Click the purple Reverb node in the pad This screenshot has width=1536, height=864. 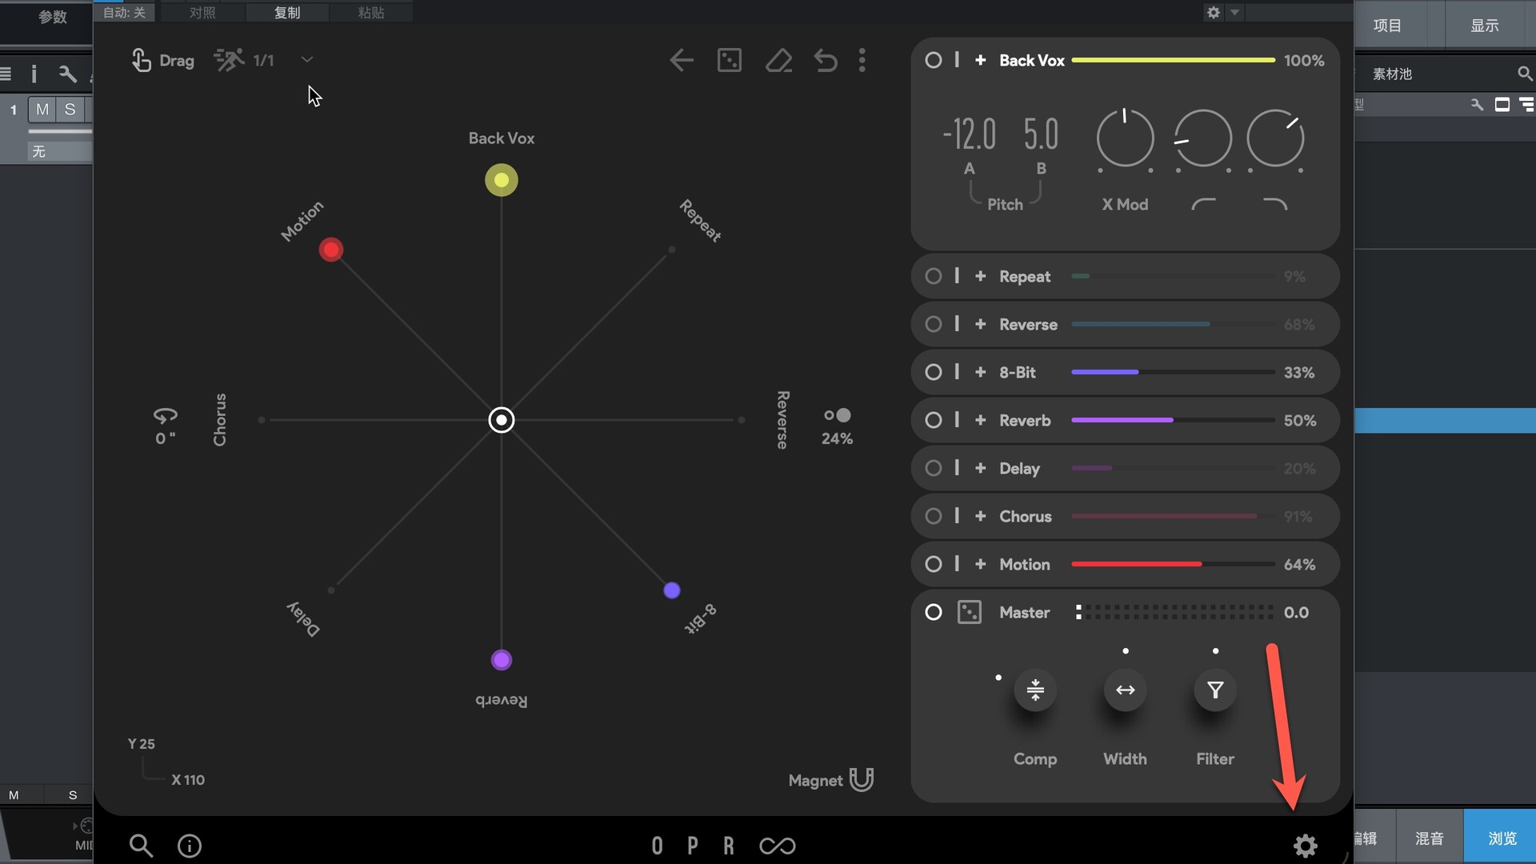click(502, 660)
